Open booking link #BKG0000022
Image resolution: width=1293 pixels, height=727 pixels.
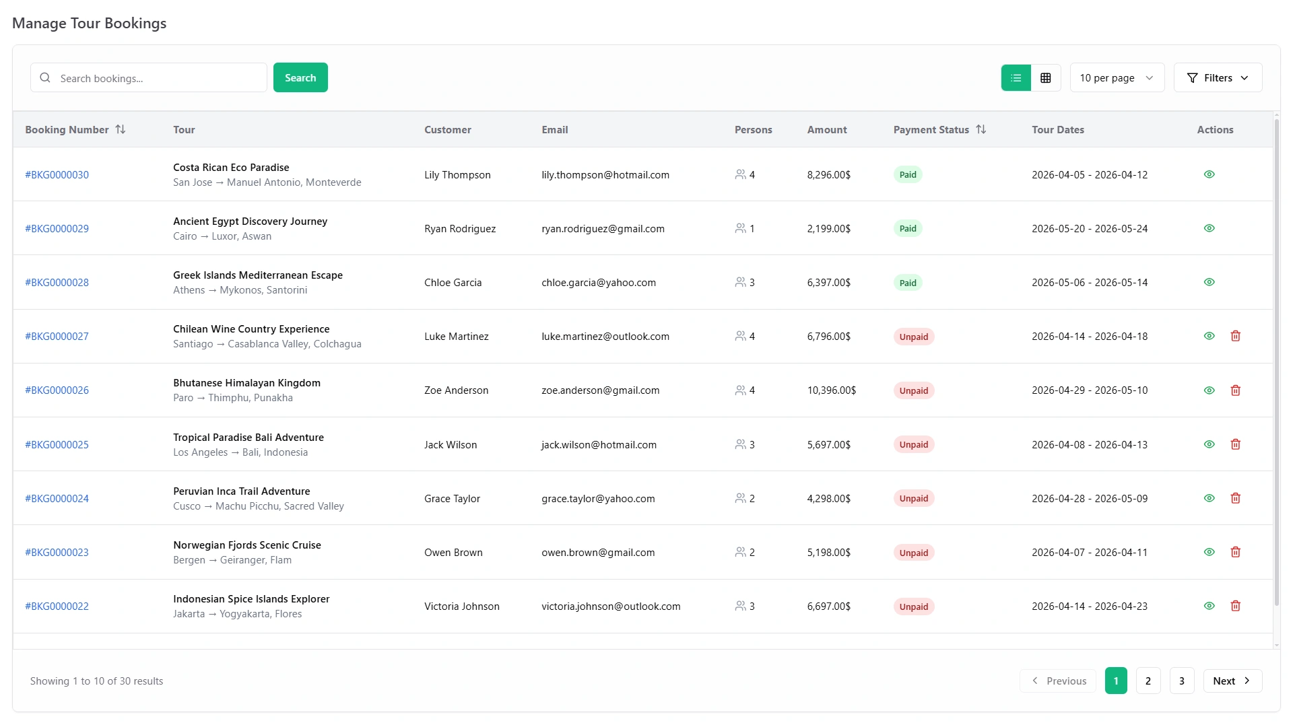click(57, 606)
